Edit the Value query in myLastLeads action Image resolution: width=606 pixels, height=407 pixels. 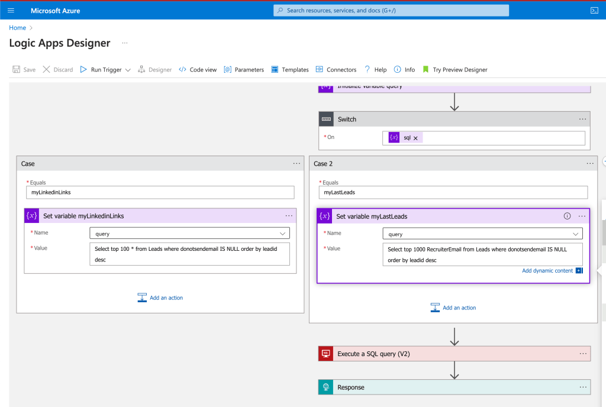point(482,254)
